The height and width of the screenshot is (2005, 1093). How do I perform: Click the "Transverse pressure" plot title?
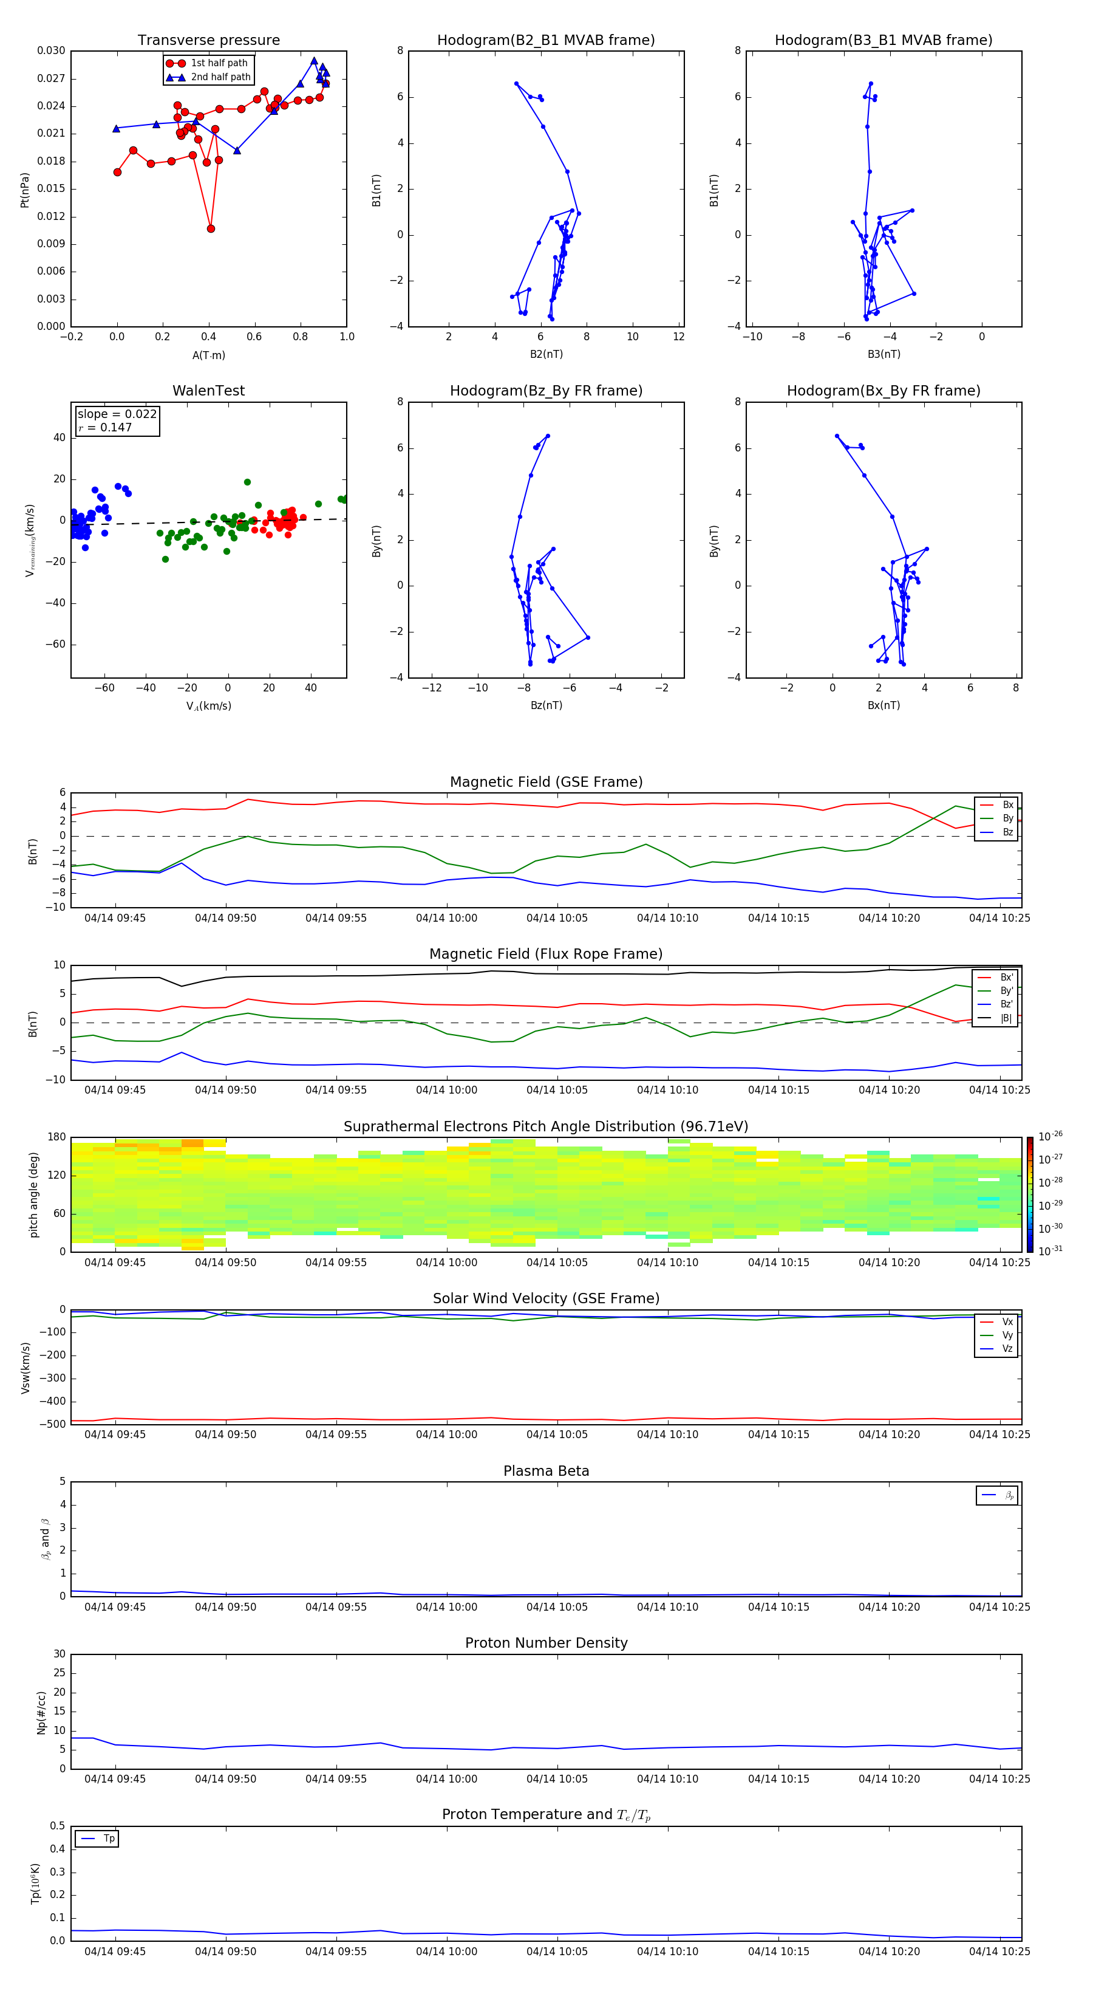click(208, 41)
